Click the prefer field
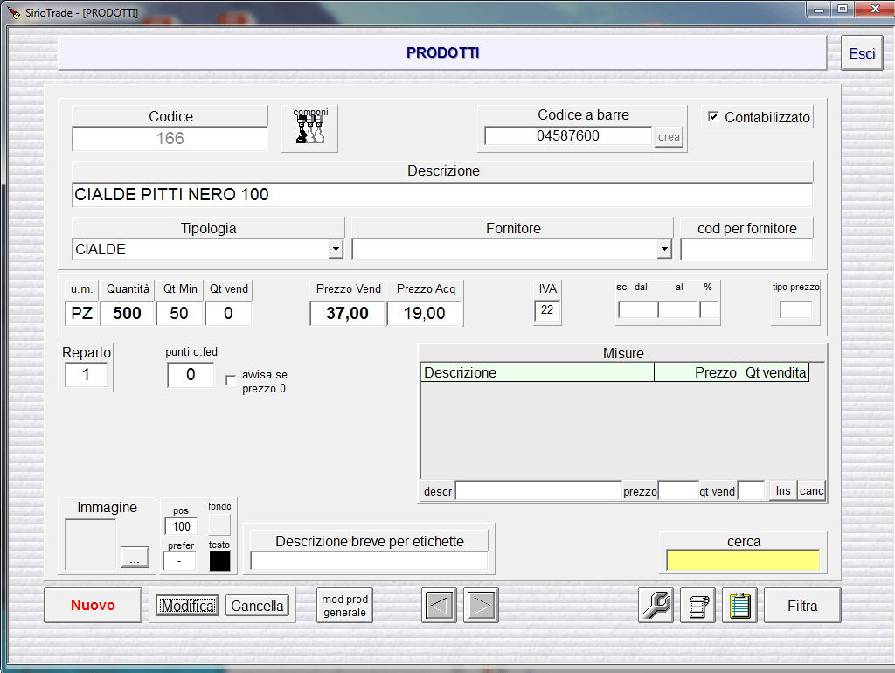 coord(179,562)
